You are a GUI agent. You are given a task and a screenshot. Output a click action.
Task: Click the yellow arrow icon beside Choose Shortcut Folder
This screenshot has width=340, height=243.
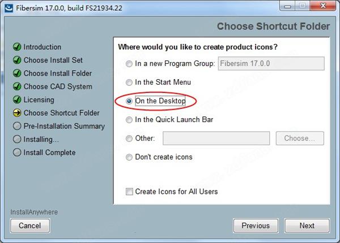[17, 112]
